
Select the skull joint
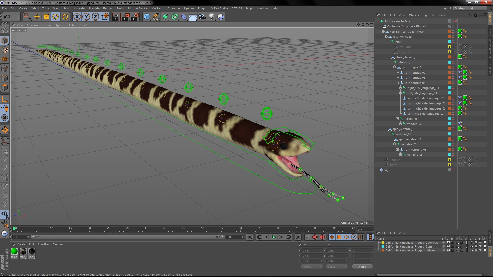(399, 42)
